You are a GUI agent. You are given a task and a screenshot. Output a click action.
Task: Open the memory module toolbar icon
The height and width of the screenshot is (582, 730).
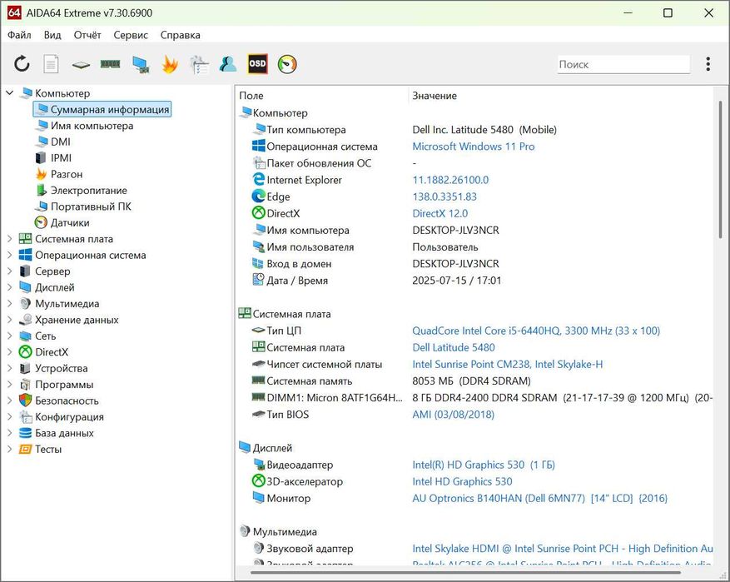pos(111,64)
